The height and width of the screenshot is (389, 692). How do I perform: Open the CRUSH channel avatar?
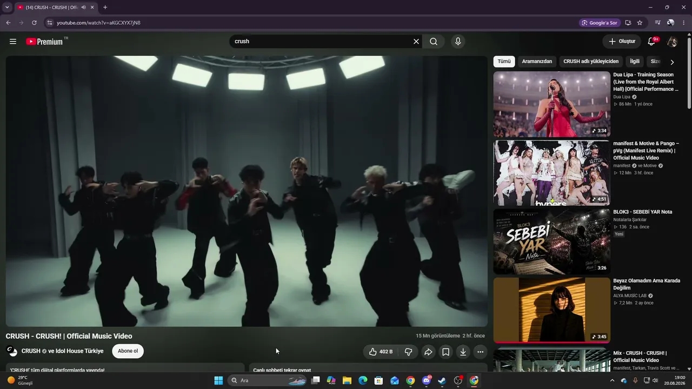pyautogui.click(x=12, y=351)
